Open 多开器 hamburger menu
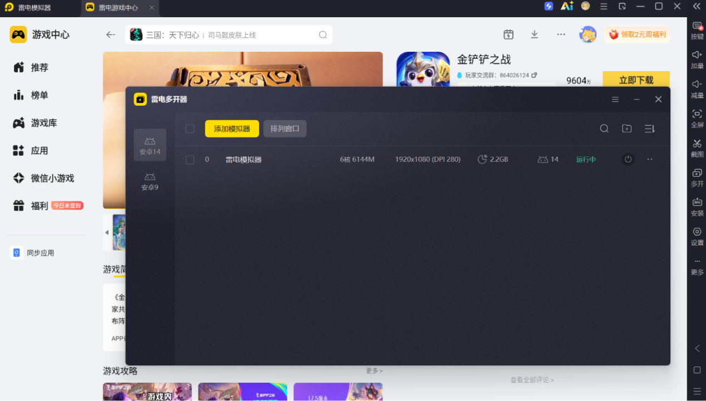This screenshot has height=401, width=706. (x=615, y=99)
